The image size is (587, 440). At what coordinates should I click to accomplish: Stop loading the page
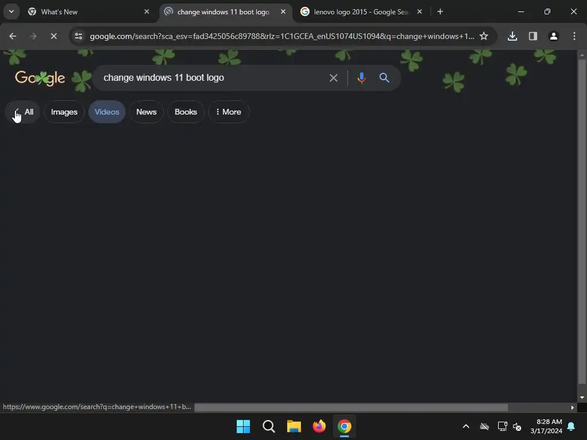[x=53, y=36]
